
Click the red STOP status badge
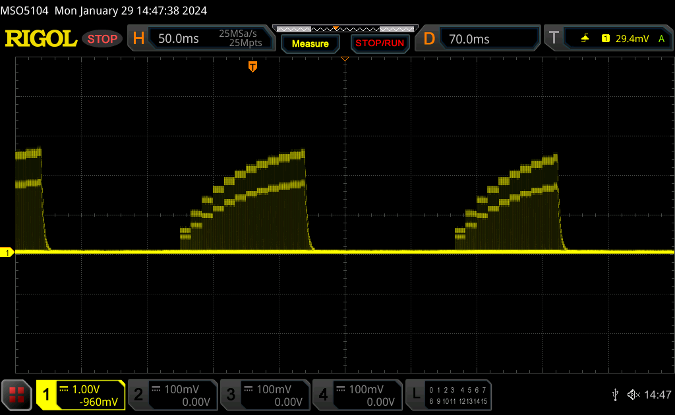[102, 39]
